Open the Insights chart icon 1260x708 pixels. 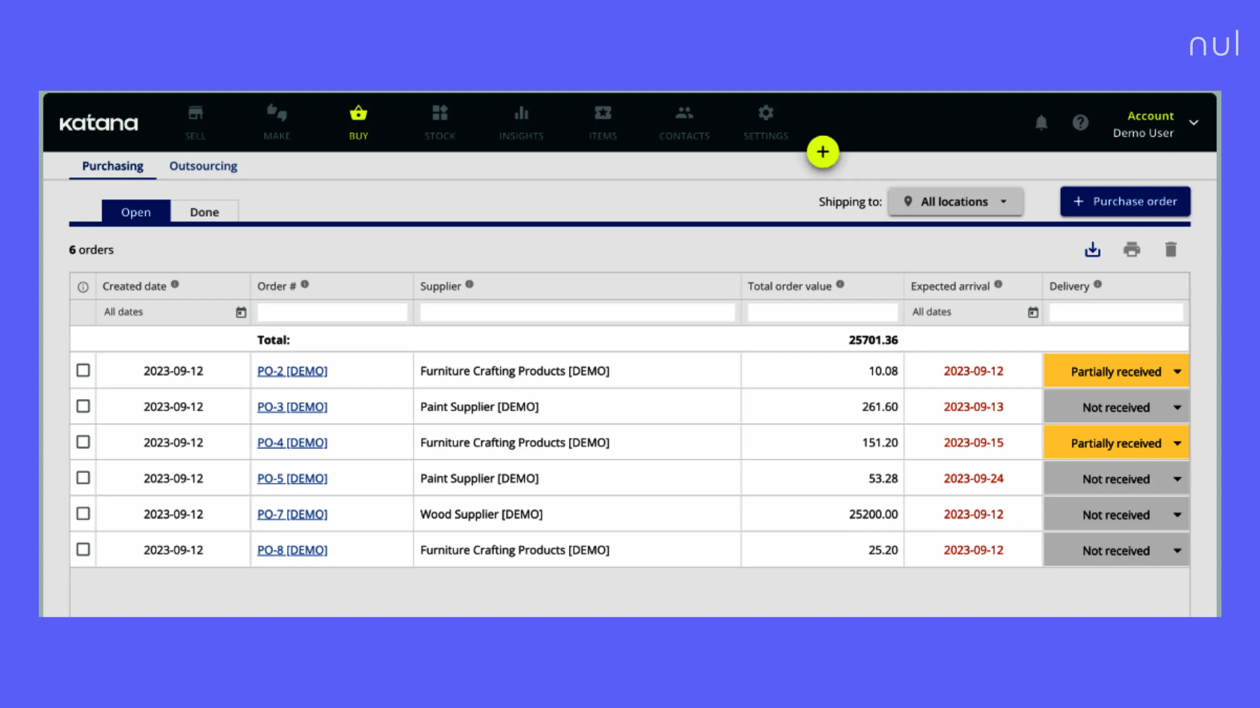522,113
